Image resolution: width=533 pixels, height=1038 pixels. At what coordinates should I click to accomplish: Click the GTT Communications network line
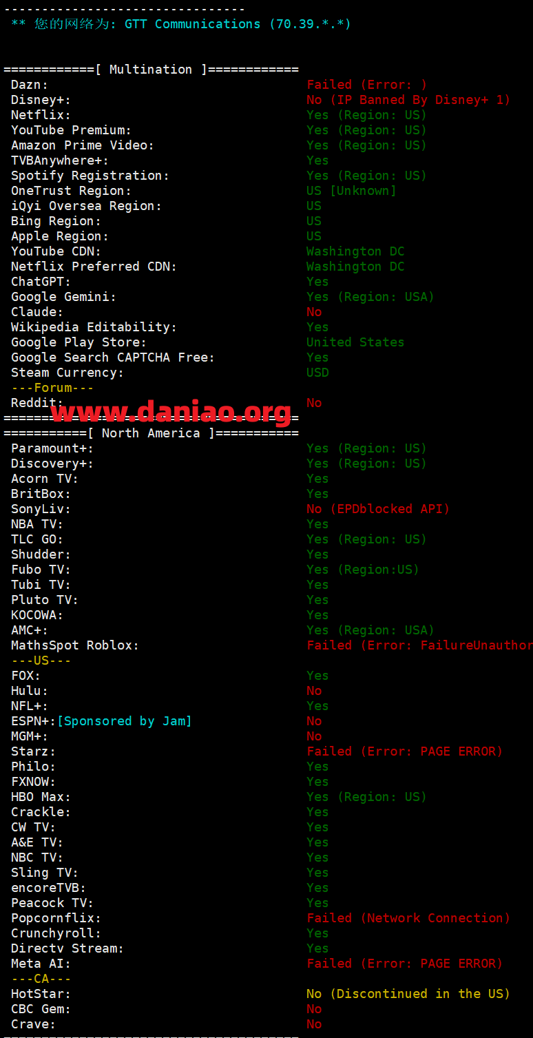pos(181,24)
